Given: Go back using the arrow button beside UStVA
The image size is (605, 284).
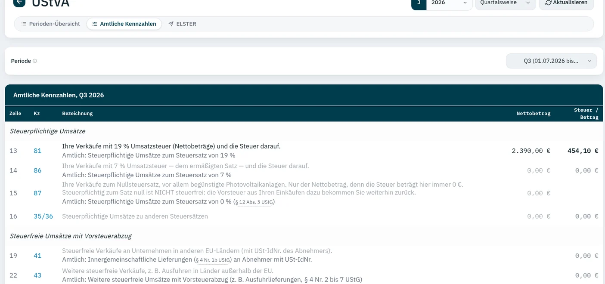Looking at the screenshot, I should click(x=19, y=2).
